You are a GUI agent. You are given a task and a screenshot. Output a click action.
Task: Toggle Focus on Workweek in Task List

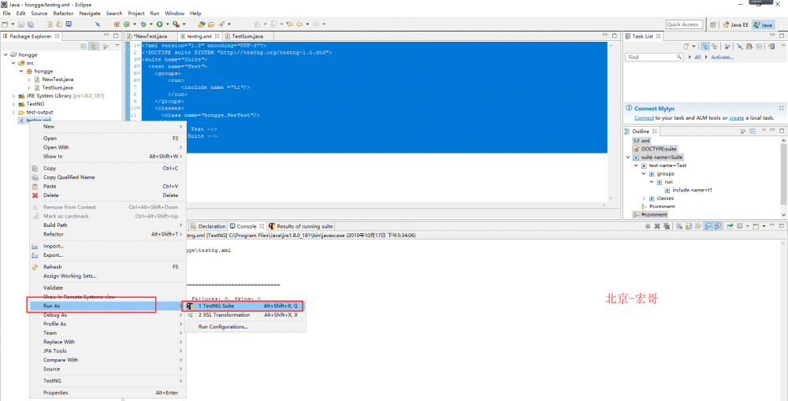(727, 46)
